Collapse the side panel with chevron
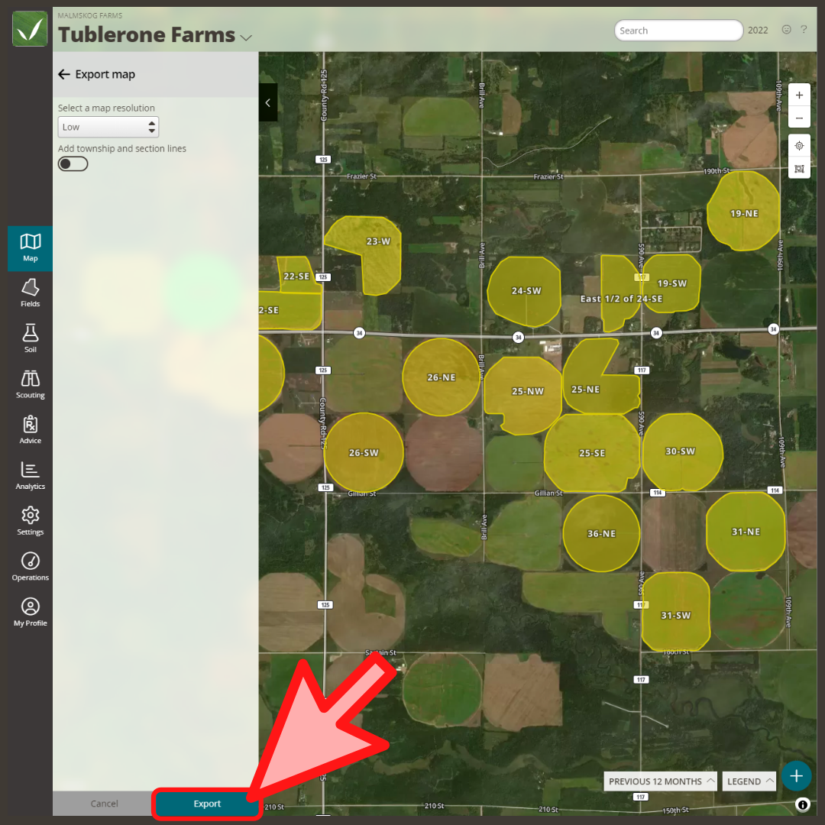Viewport: 825px width, 825px height. 268,102
